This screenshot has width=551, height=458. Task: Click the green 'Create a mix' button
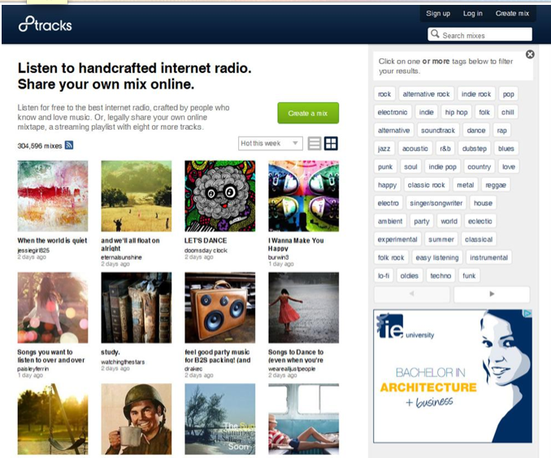click(308, 113)
